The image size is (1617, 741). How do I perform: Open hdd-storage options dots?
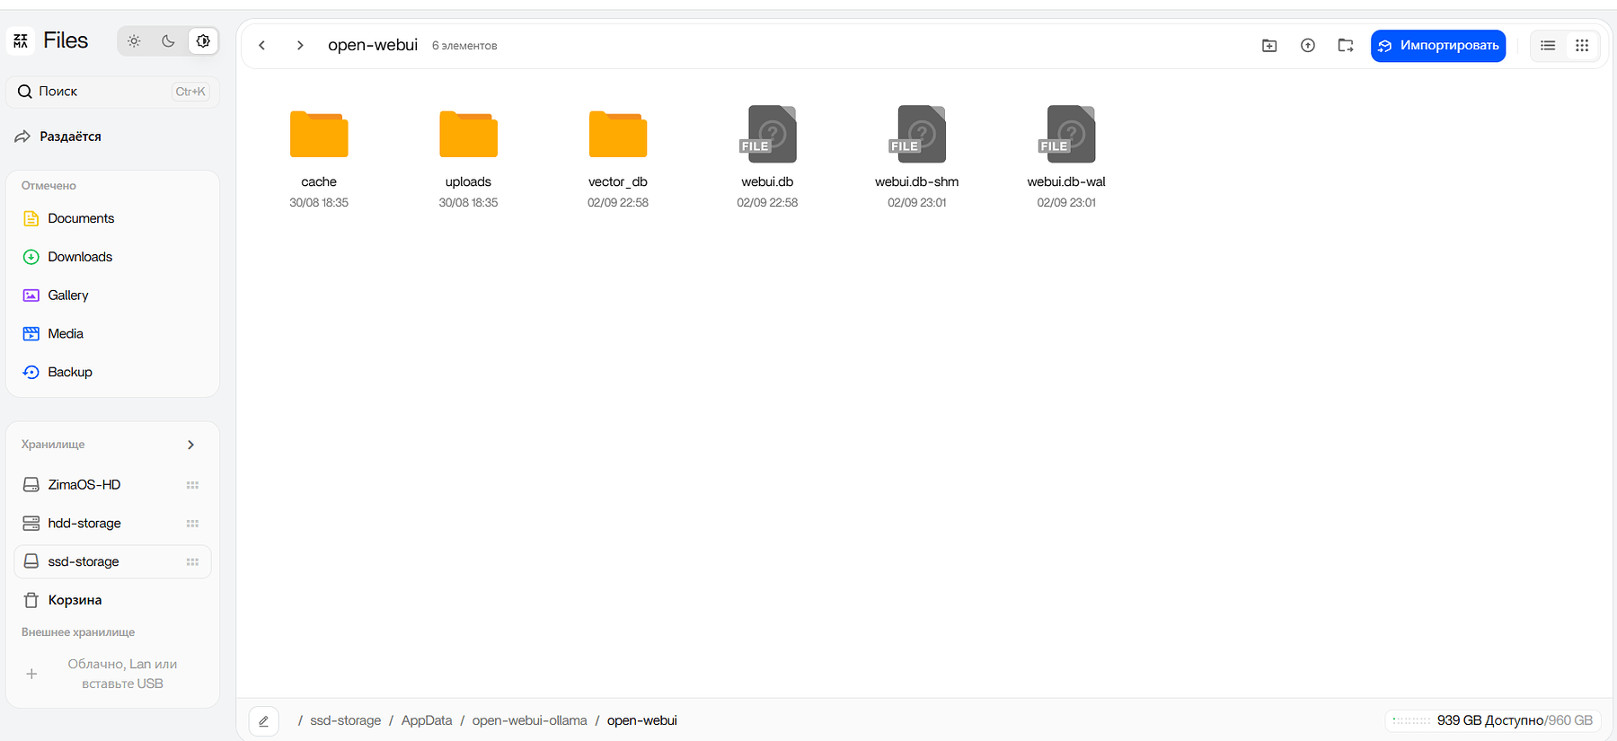click(192, 524)
